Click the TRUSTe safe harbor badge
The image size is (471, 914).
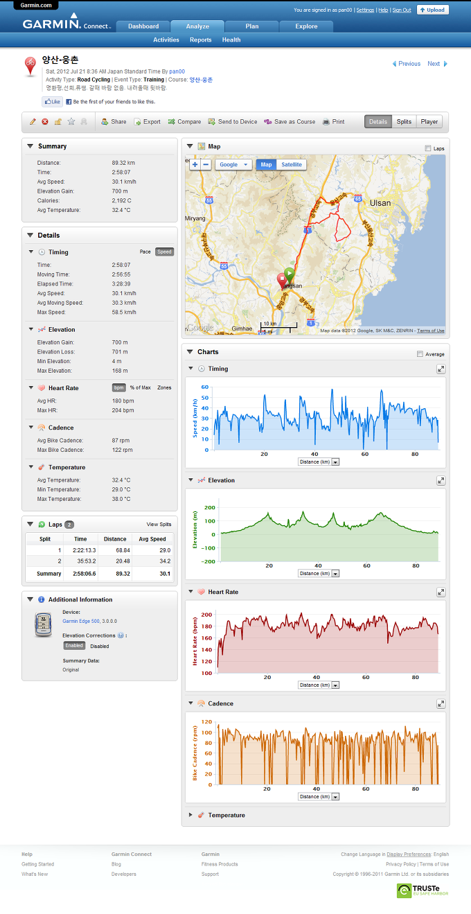(423, 890)
